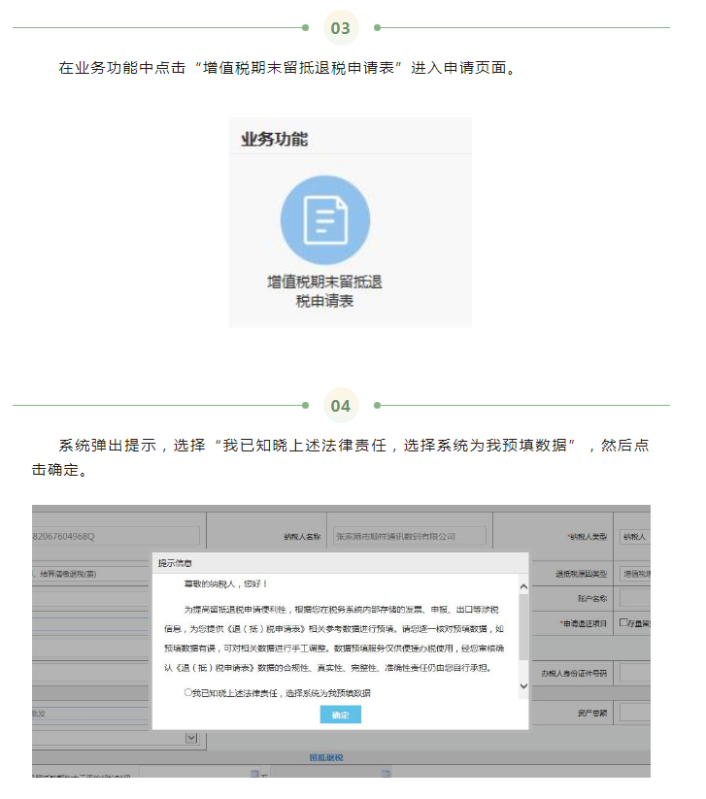Click the 资产总额 input field
The image size is (706, 799).
(634, 713)
